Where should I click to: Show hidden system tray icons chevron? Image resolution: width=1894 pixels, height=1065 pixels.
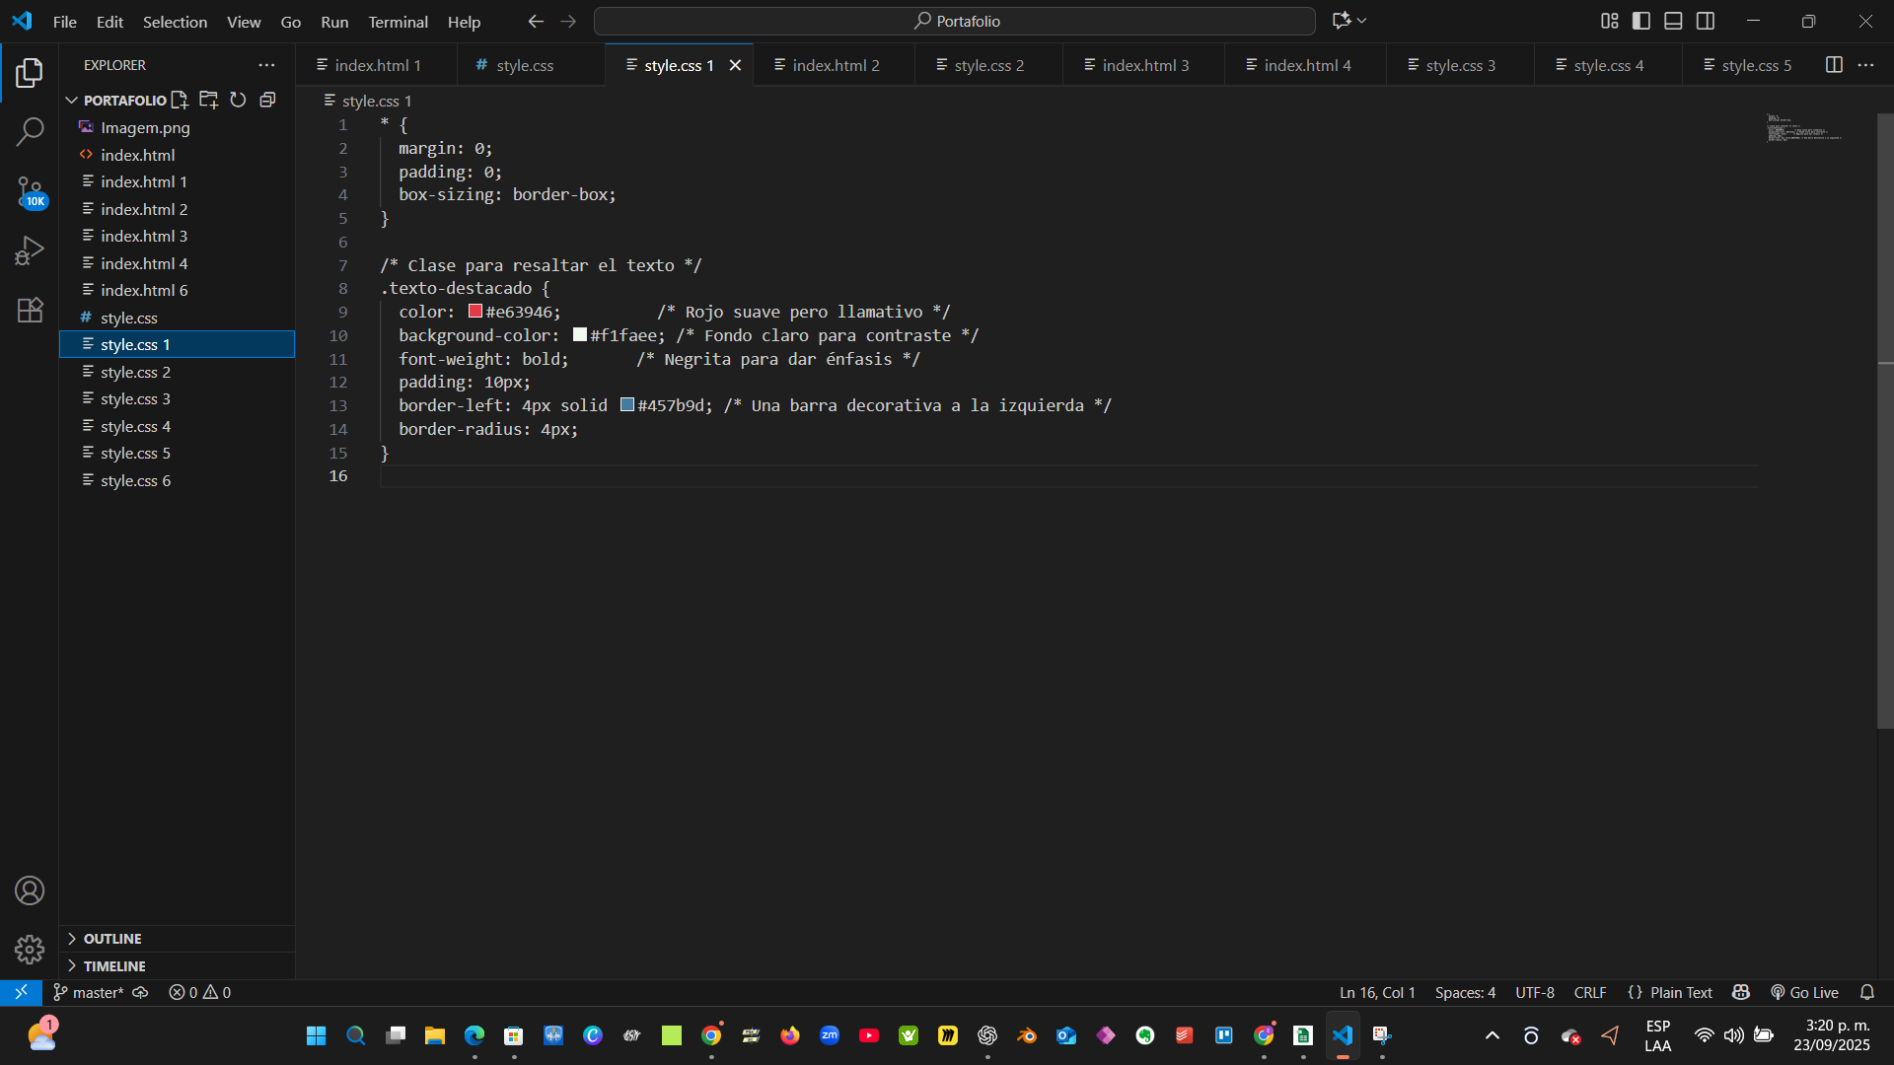click(1493, 1035)
